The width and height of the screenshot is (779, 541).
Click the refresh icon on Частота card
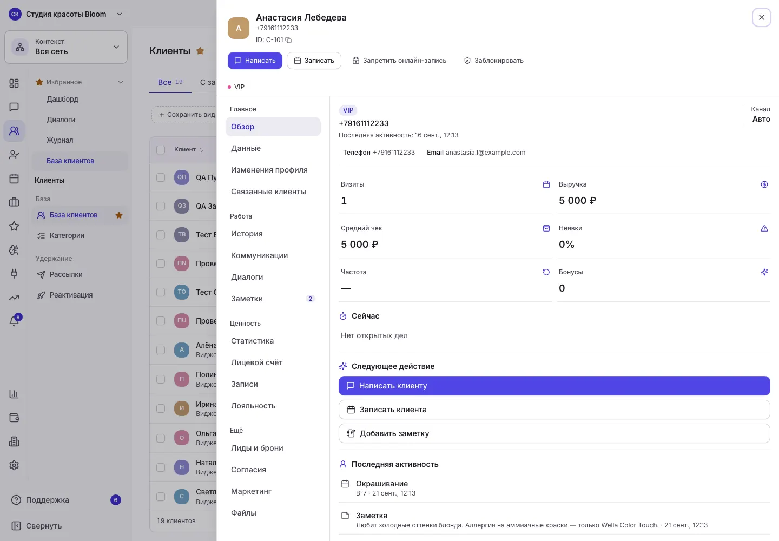(x=546, y=272)
